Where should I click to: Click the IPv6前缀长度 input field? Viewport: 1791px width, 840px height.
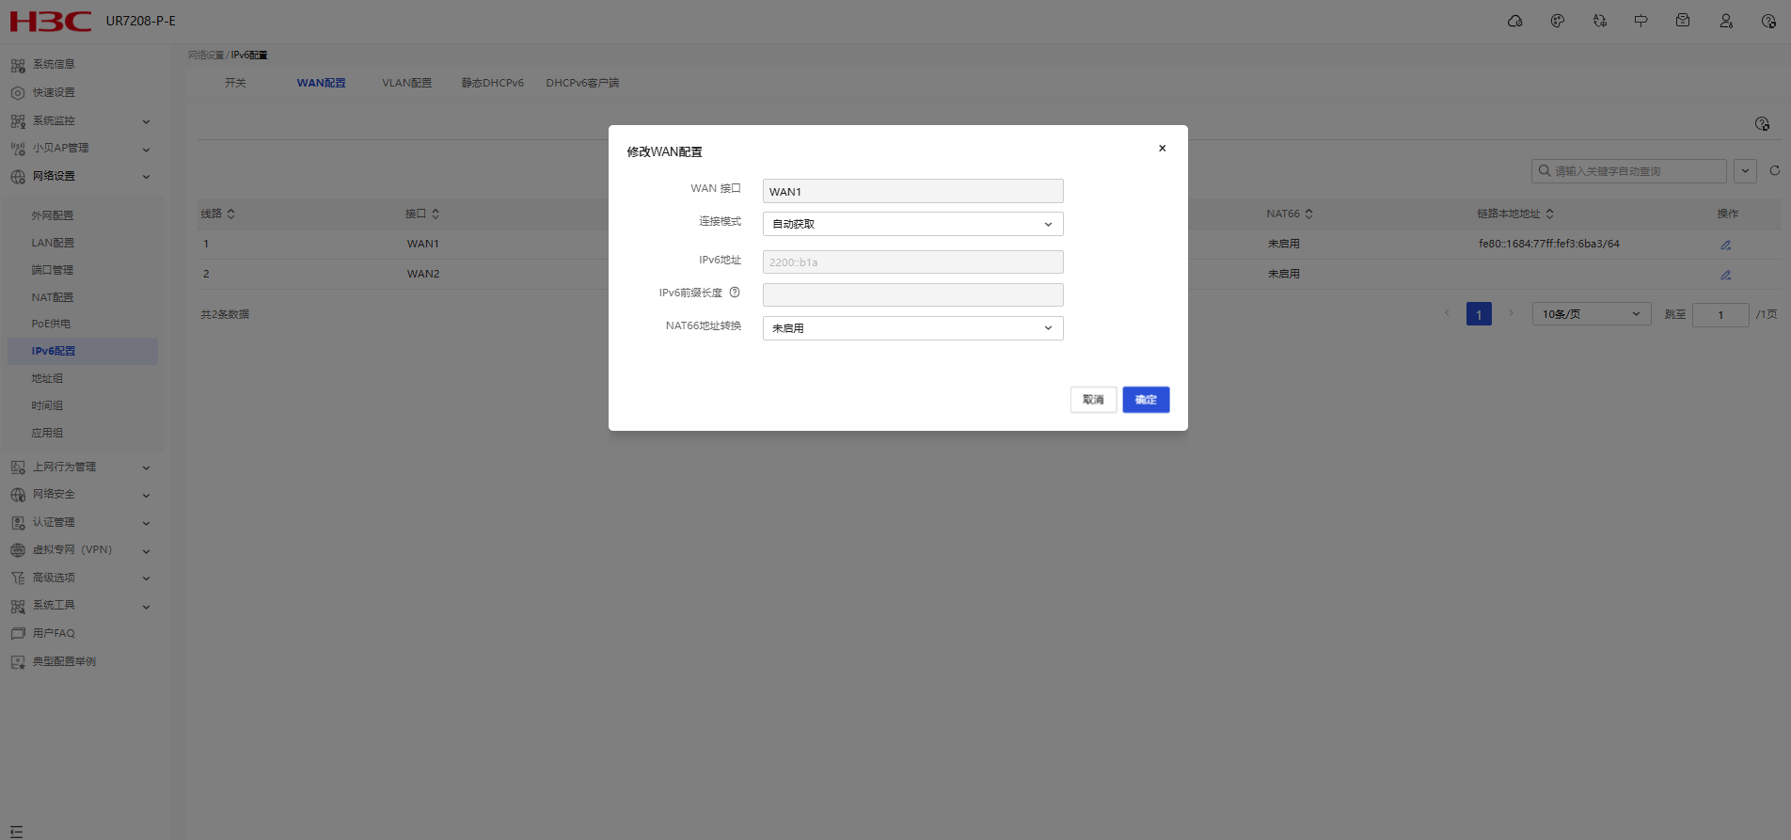click(x=912, y=295)
